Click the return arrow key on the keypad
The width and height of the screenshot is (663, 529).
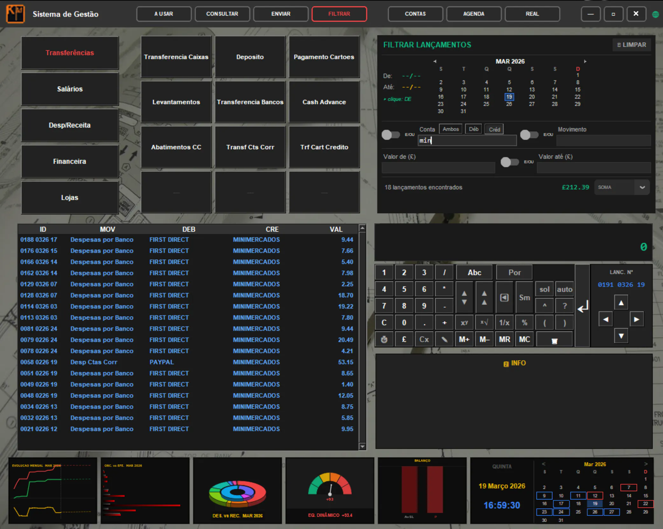[x=582, y=306]
